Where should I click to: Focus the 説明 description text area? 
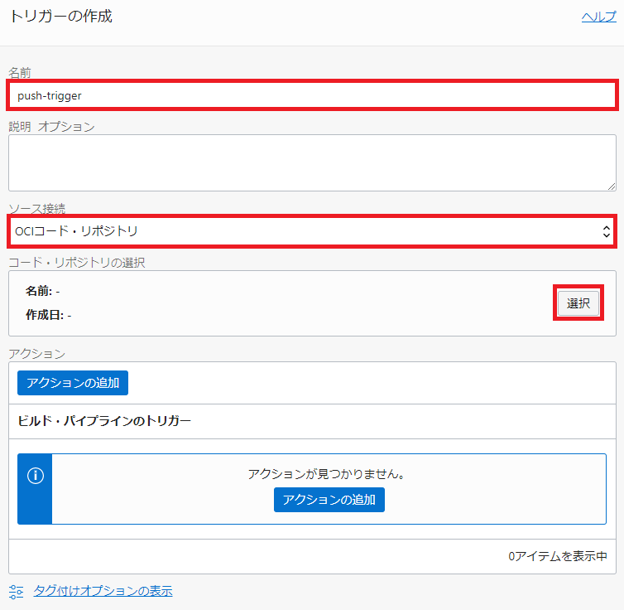tap(312, 162)
